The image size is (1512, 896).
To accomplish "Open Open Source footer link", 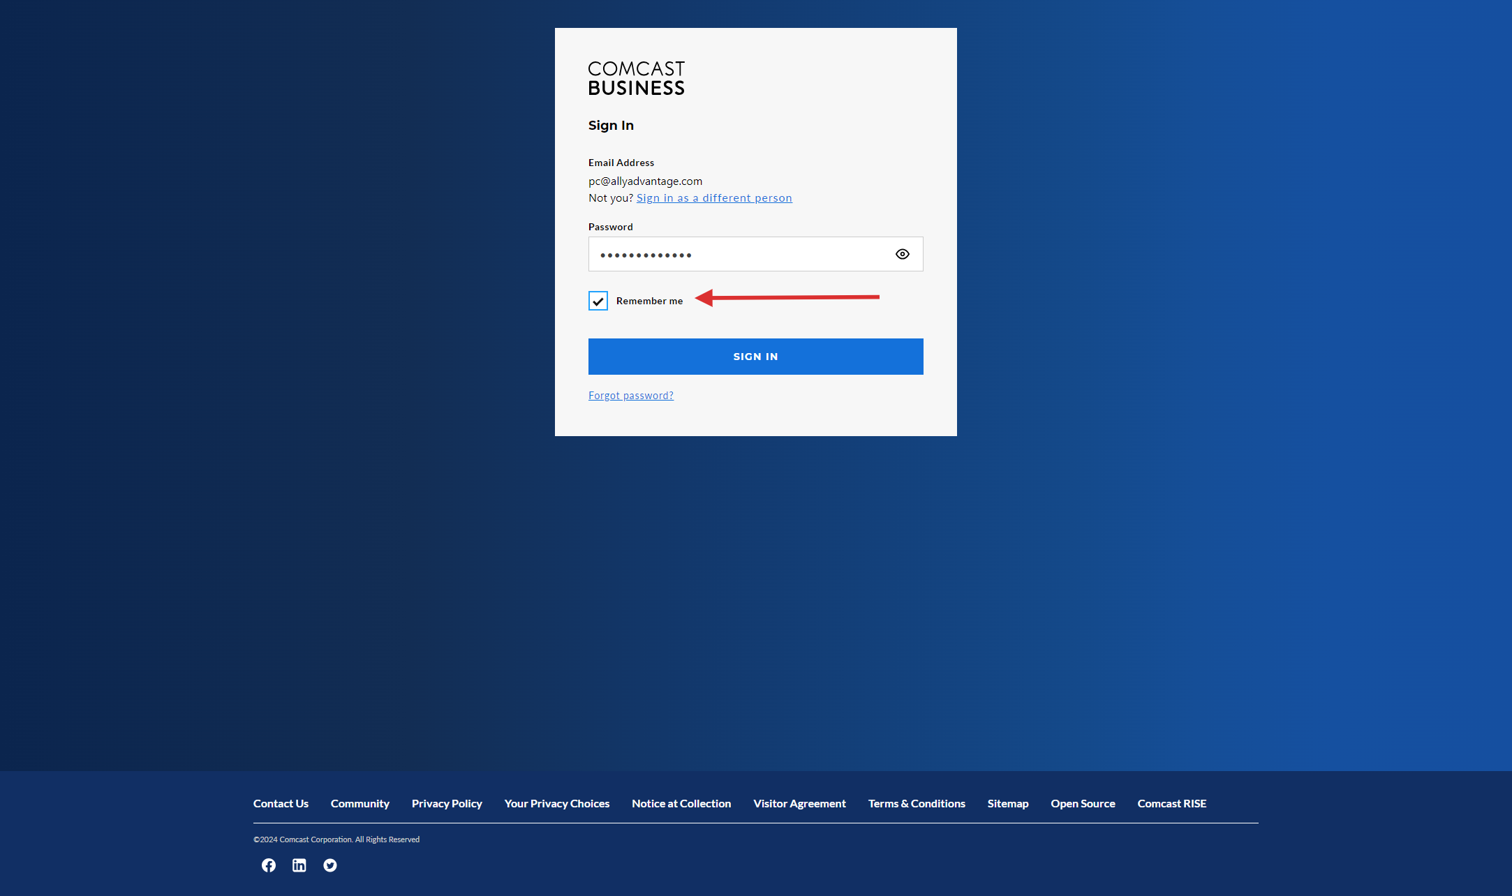I will (x=1083, y=804).
